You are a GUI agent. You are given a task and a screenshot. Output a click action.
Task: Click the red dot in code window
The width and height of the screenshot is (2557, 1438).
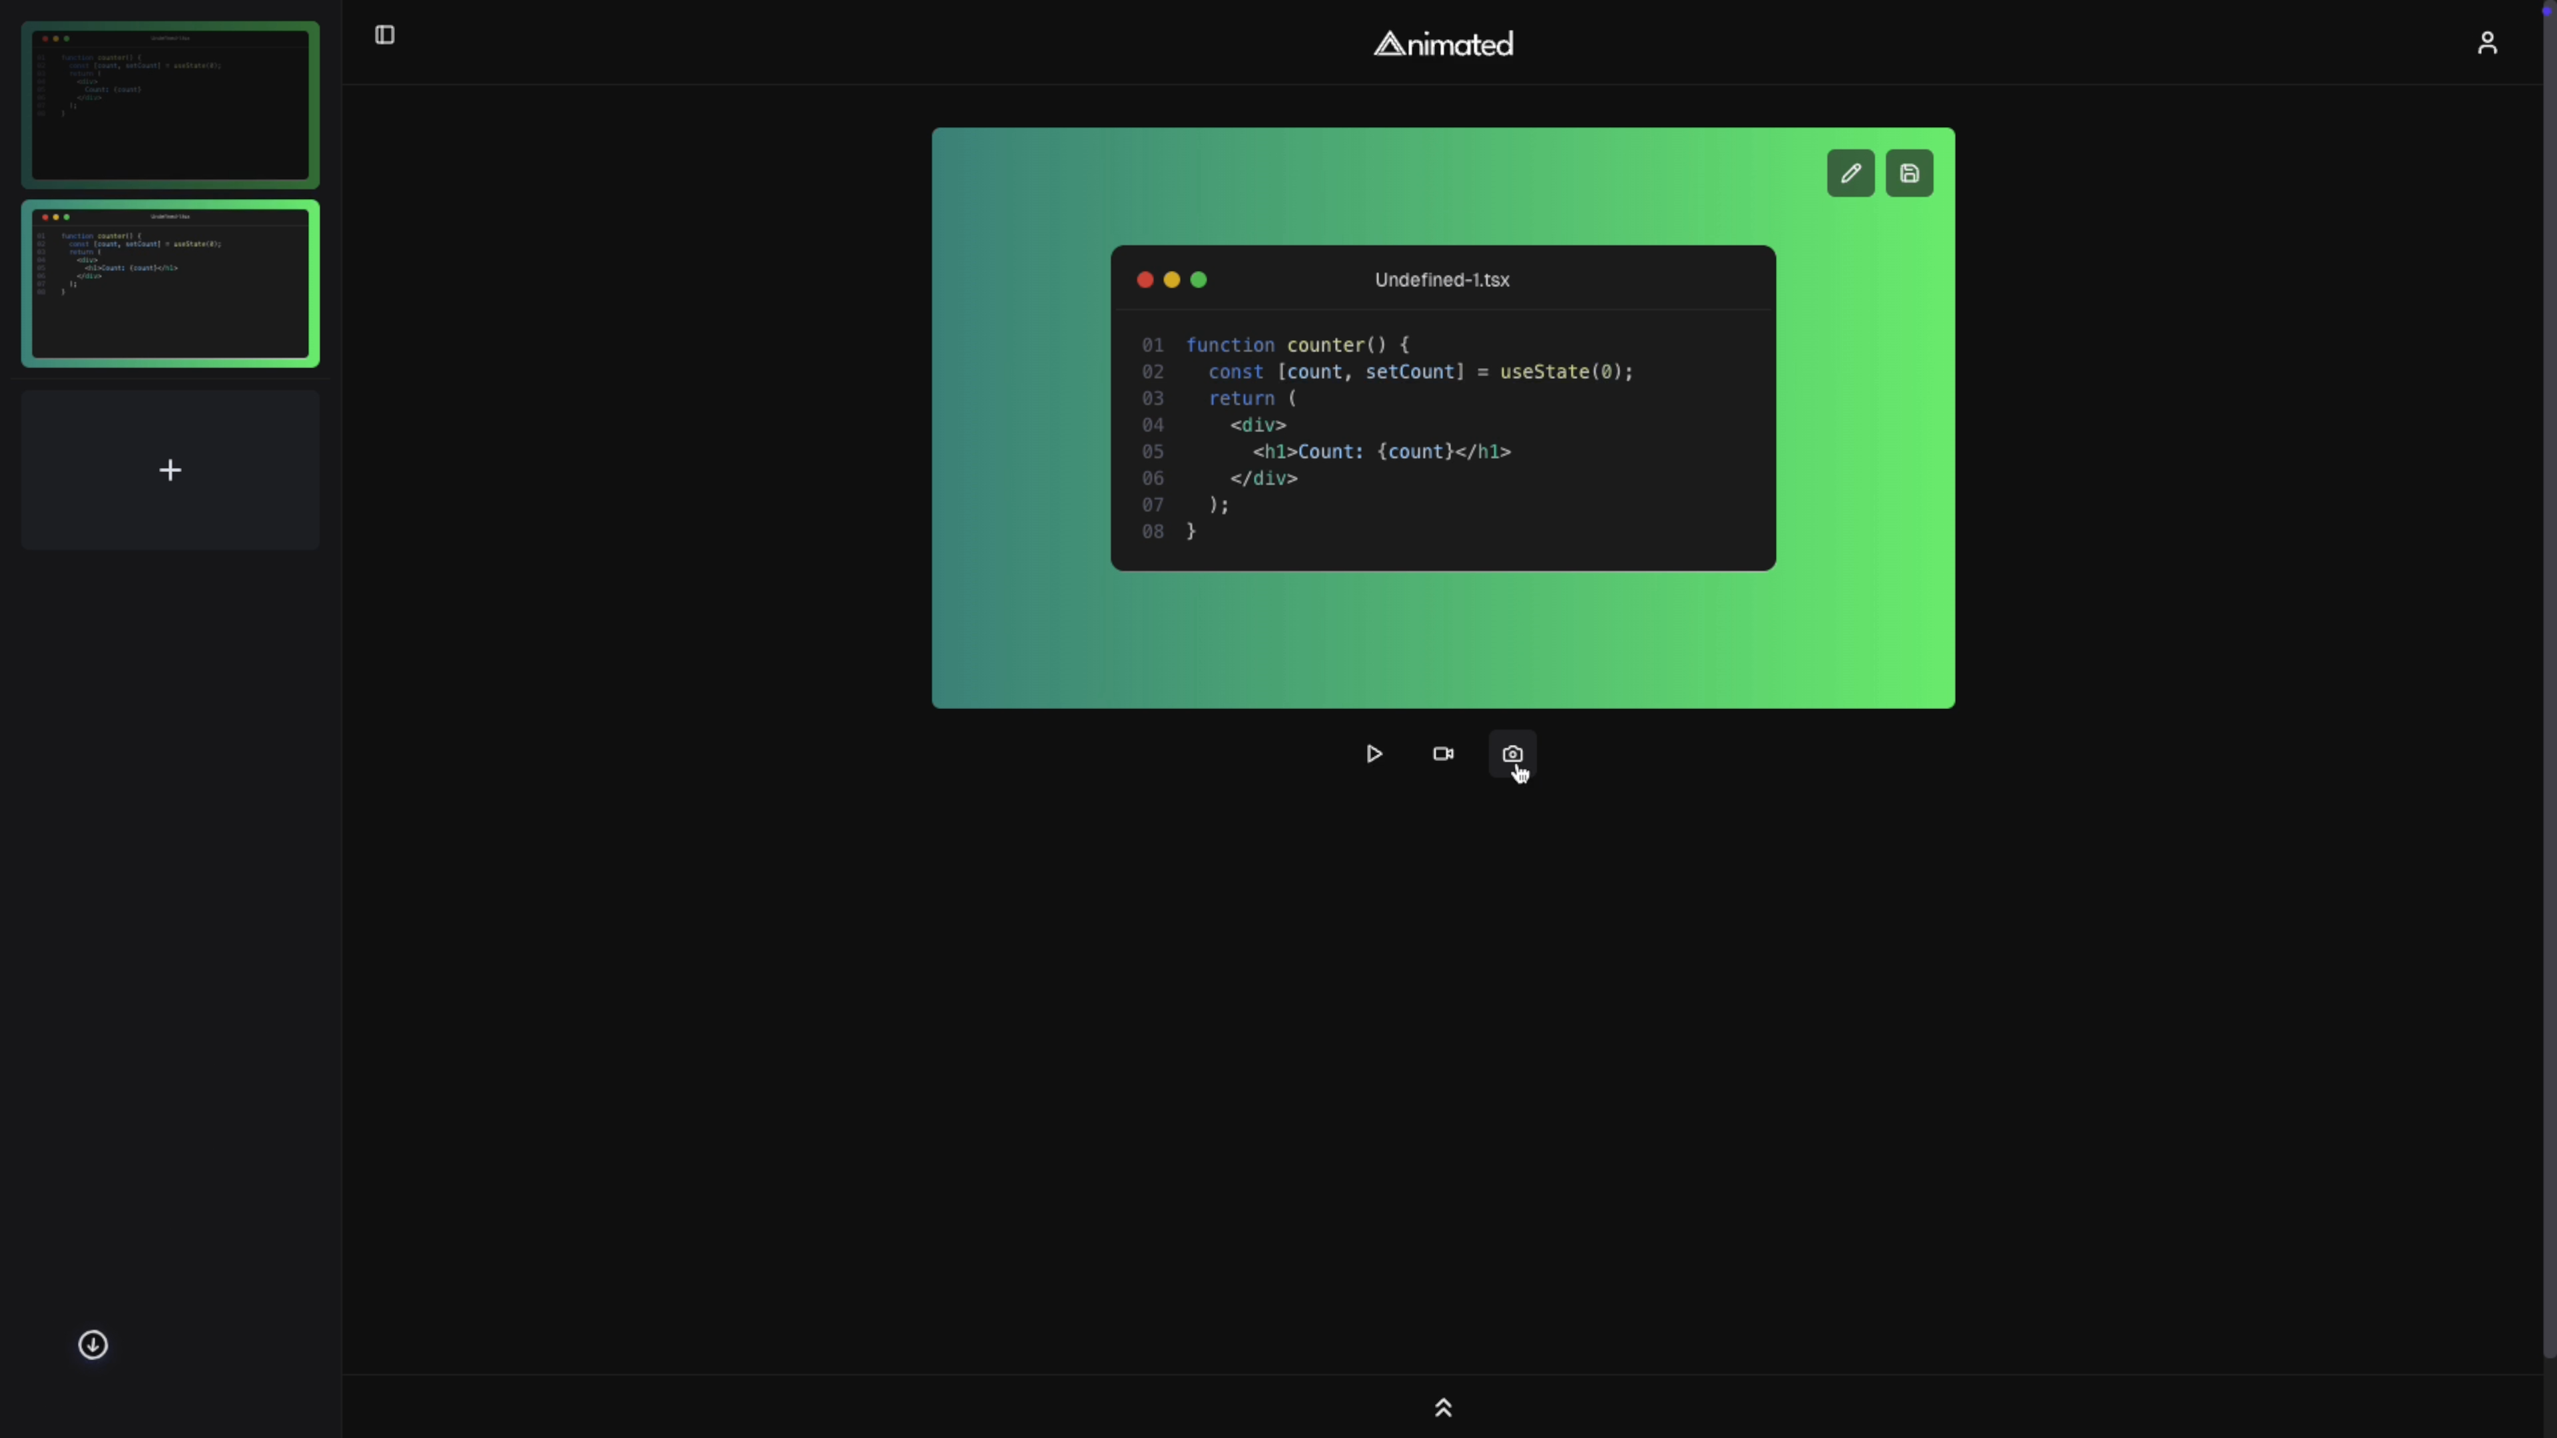pos(1145,280)
